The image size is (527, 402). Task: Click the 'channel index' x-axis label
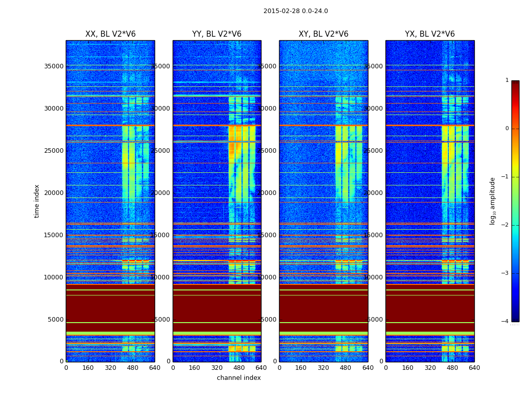[x=238, y=378]
